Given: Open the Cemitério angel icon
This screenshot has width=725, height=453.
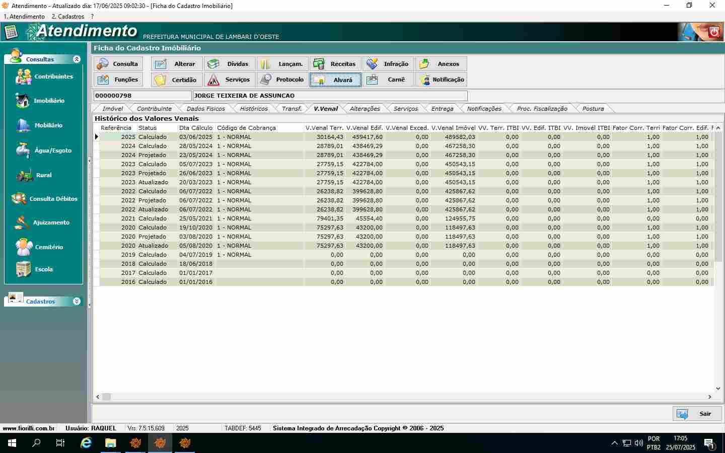Looking at the screenshot, I should 24,247.
